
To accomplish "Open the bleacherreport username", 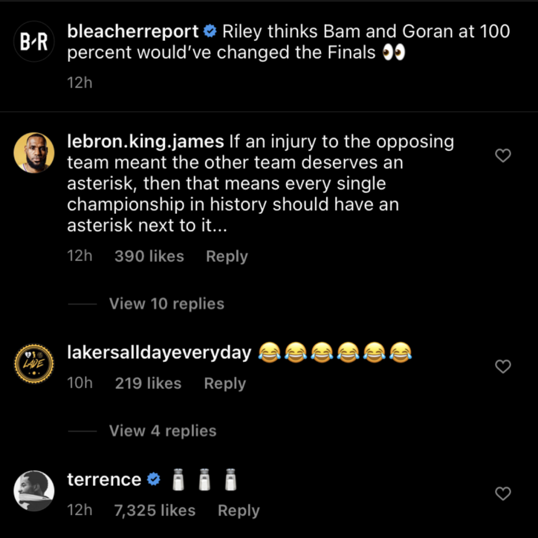I will pos(133,32).
